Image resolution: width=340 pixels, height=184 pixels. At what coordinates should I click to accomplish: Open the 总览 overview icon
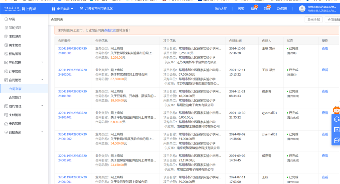[x=6, y=19]
